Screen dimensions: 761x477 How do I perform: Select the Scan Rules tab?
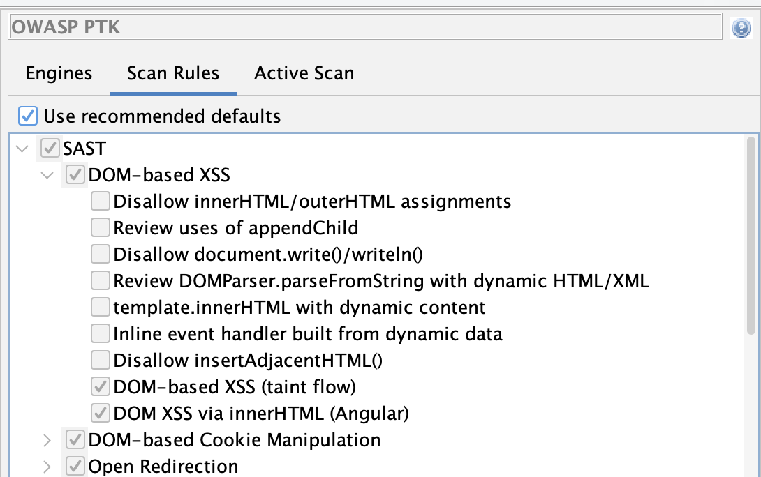pos(173,73)
